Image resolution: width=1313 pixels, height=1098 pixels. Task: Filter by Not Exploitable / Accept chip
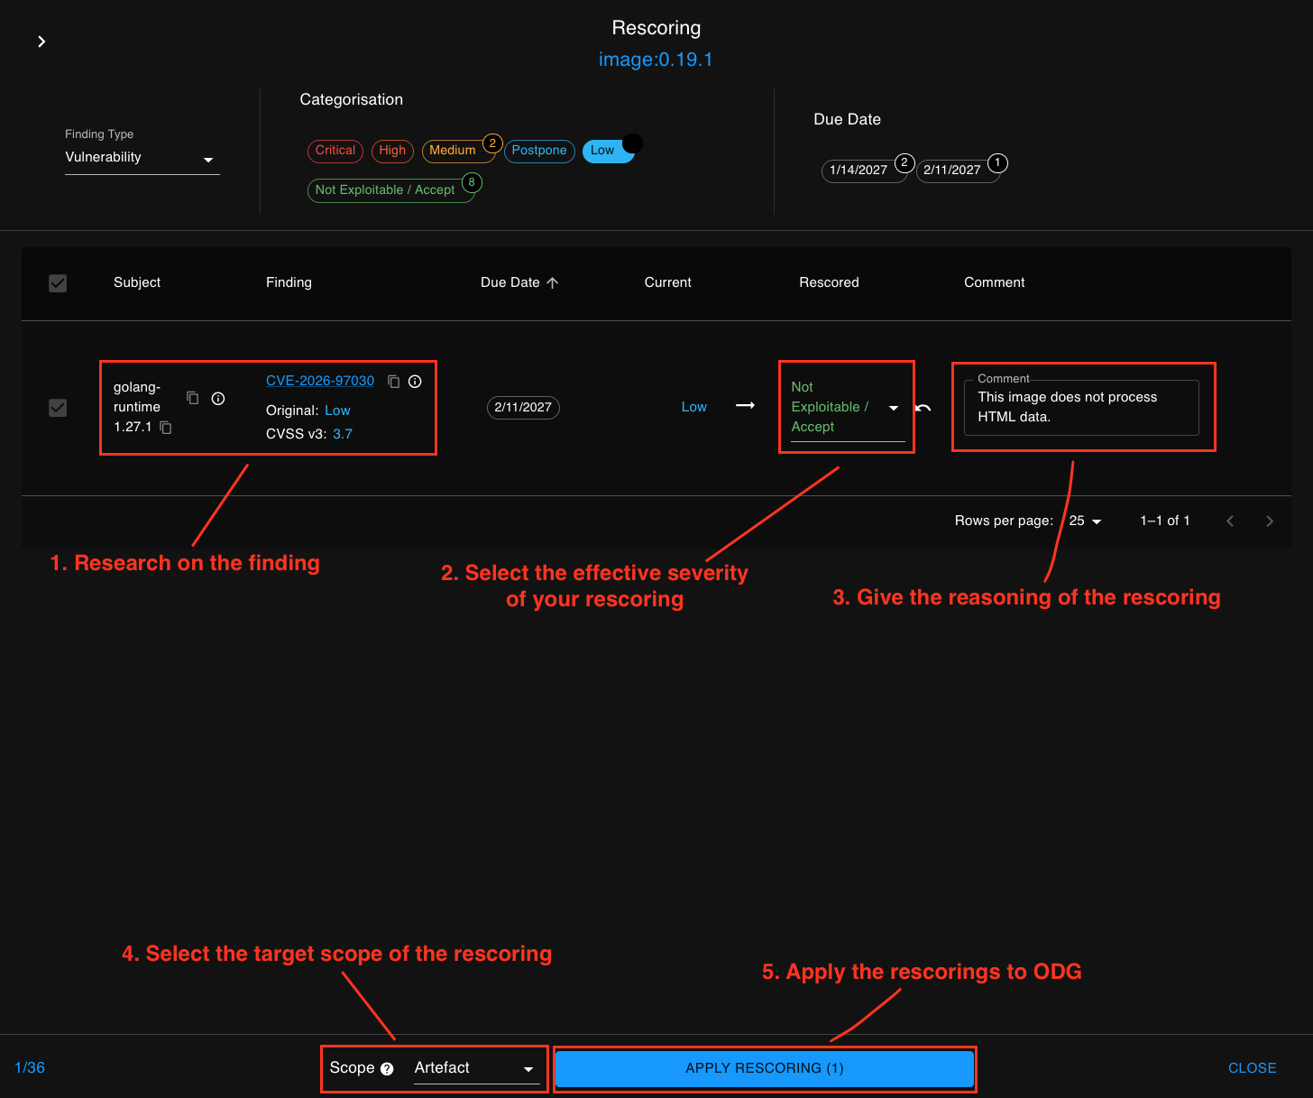click(390, 190)
